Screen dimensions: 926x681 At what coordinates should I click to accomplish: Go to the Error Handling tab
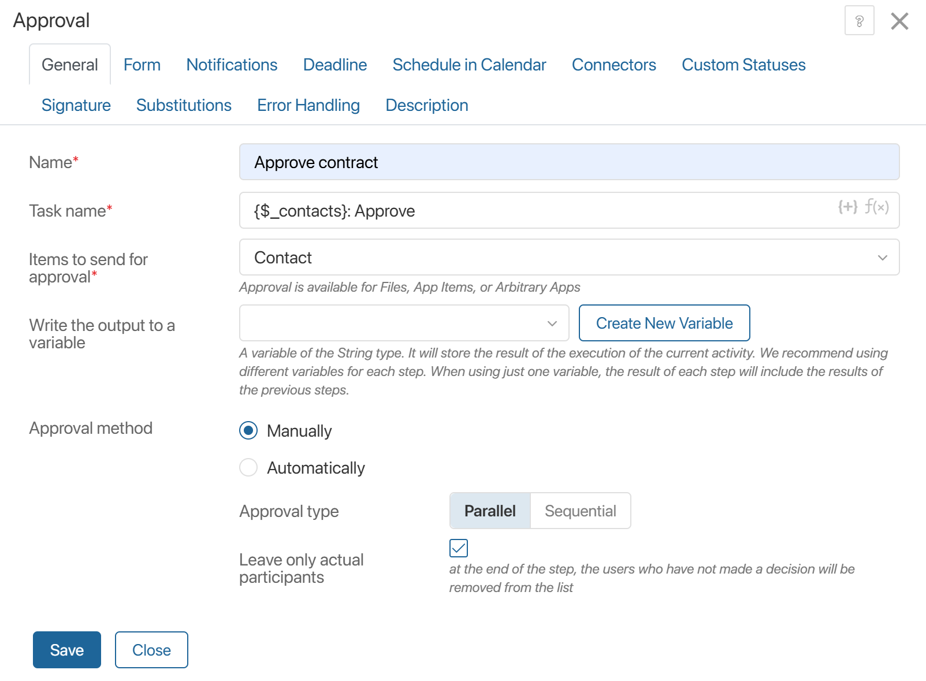click(308, 105)
